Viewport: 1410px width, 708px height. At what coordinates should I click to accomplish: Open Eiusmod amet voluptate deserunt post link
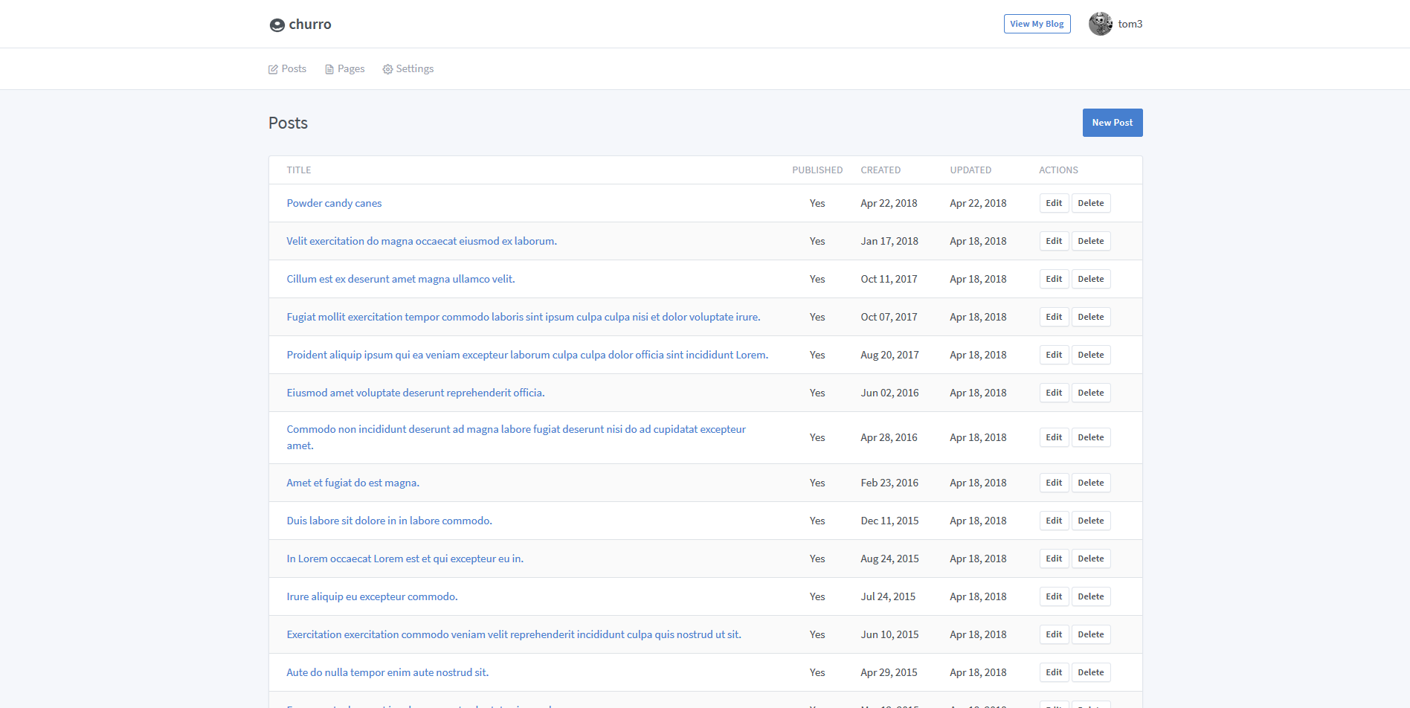(415, 393)
